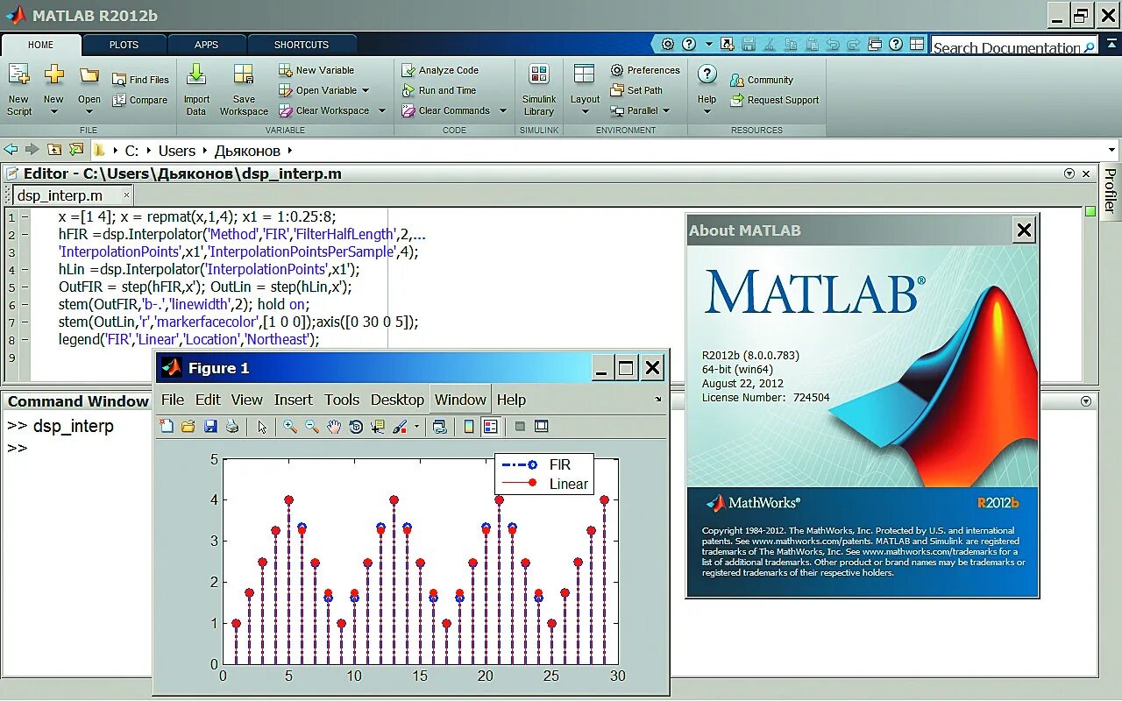
Task: Click the Save icon in quick access toolbar
Action: coord(748,44)
